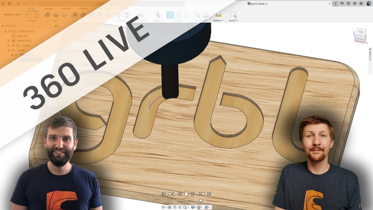Screen dimensions: 373x210
Task: Collapse the Setups tree node
Action: tap(9, 50)
